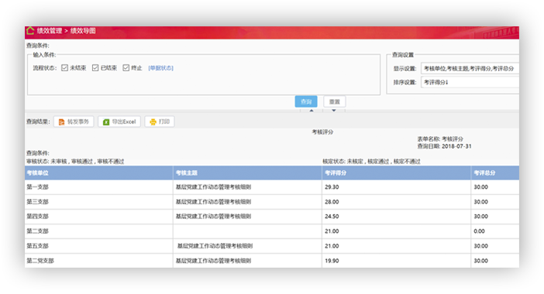Toggle the 未结束 checkbox
Screen dimensions: 544x294
[64, 68]
